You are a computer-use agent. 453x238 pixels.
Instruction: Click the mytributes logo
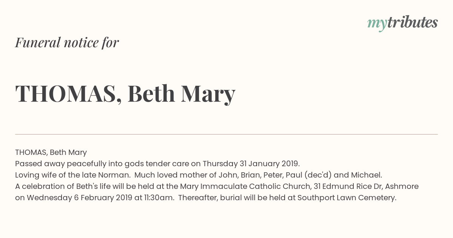pos(402,23)
